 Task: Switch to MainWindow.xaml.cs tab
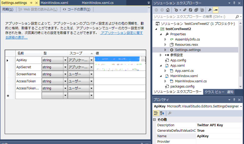coord(98,3)
